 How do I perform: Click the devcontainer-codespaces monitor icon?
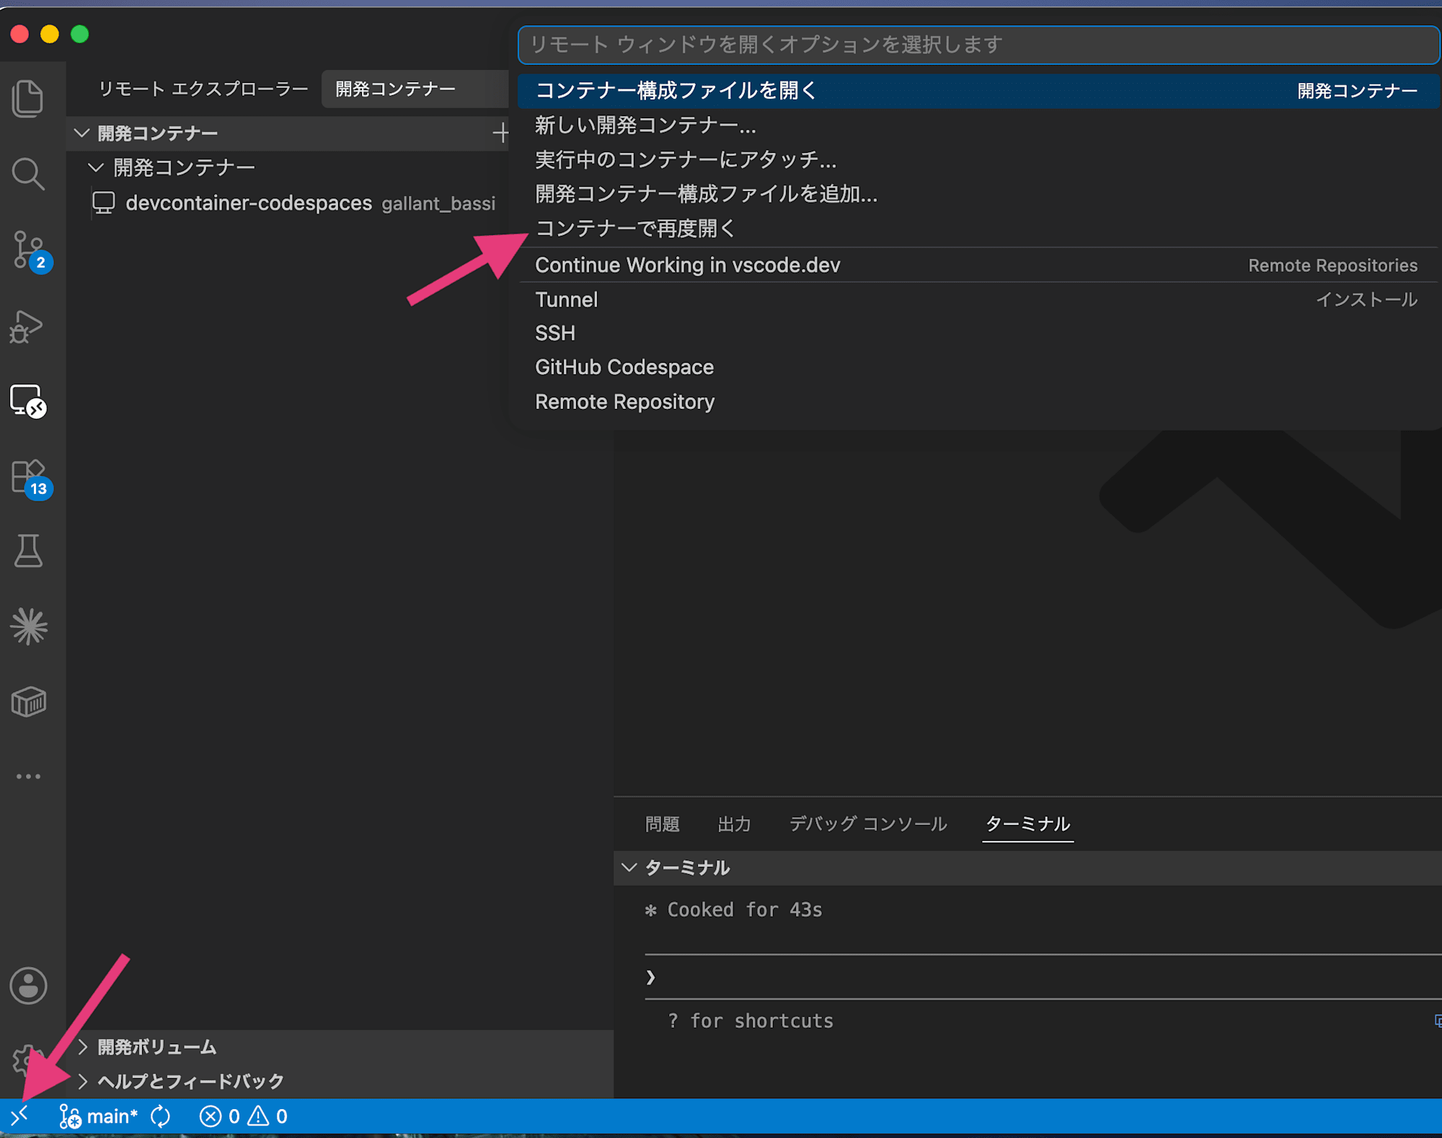(104, 203)
